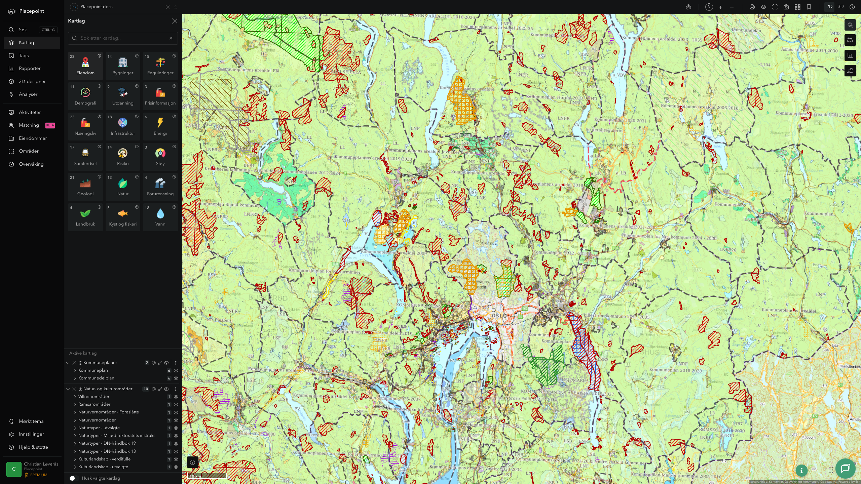The image size is (861, 484).
Task: Hide Kulturlandskap - verdifulle layer
Action: click(x=176, y=459)
